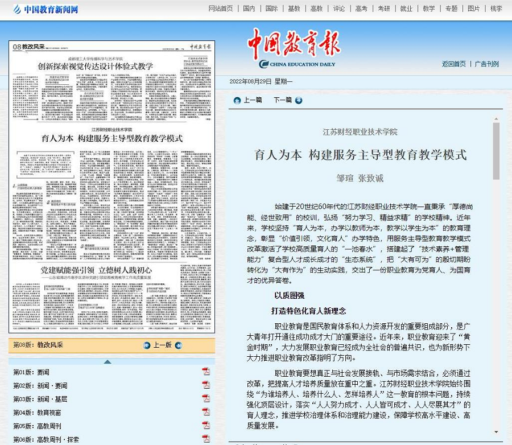The height and width of the screenshot is (445, 512).
Task: Download PDF of 第01版 要闻
Action: pyautogui.click(x=206, y=372)
